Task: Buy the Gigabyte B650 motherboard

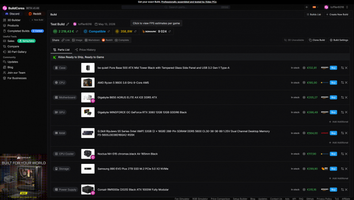Action: click(333, 97)
